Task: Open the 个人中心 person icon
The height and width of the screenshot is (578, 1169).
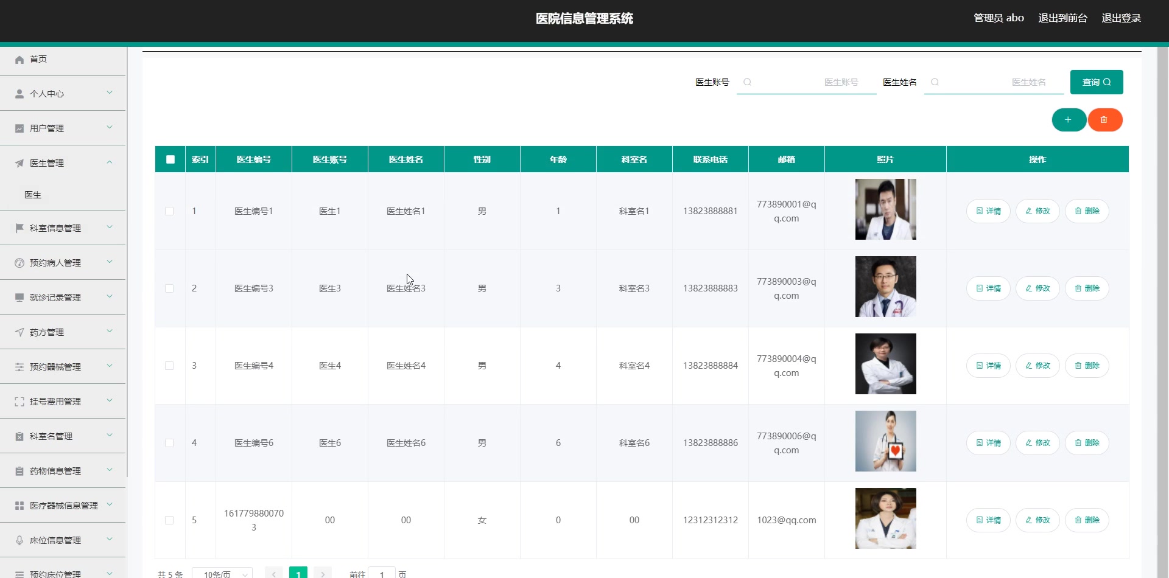Action: tap(18, 93)
